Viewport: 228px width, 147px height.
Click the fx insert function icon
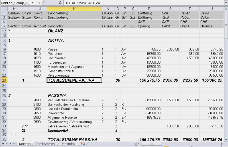[60, 3]
